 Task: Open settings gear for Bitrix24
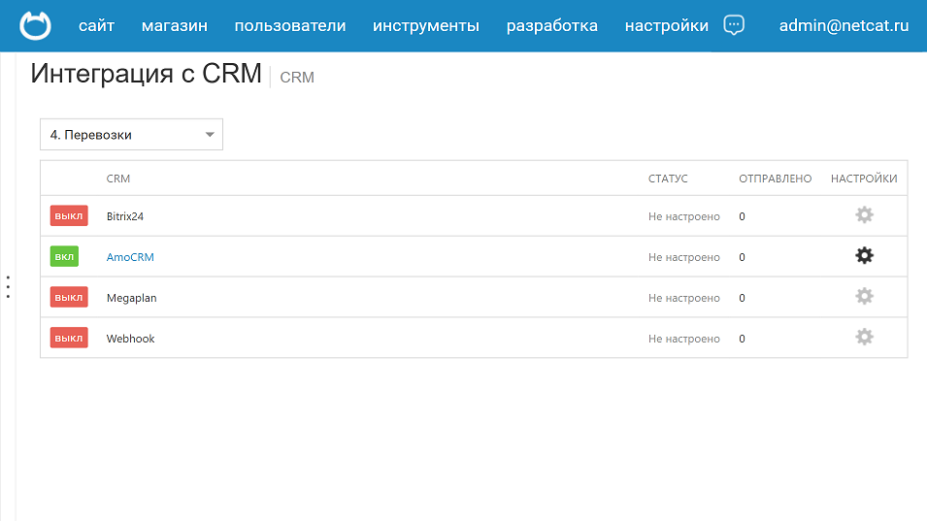pyautogui.click(x=864, y=215)
